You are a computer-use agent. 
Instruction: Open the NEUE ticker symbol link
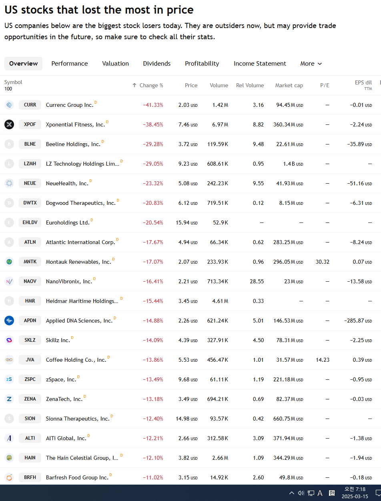(30, 183)
